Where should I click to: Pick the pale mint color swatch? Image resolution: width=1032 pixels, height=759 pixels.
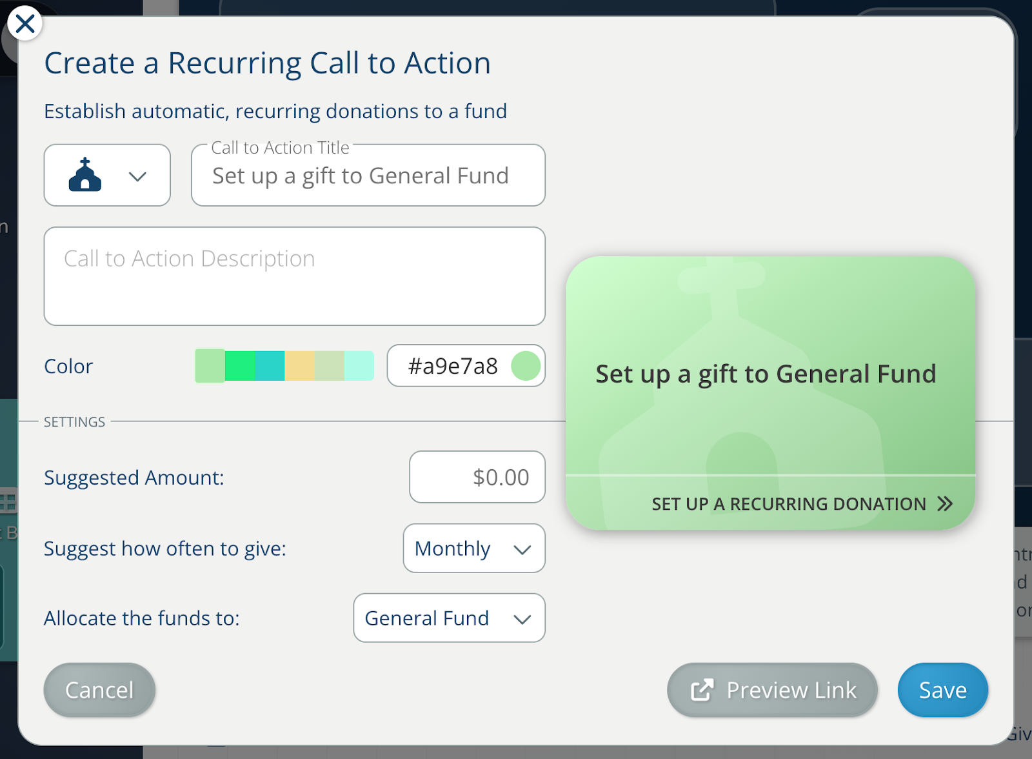pyautogui.click(x=359, y=366)
